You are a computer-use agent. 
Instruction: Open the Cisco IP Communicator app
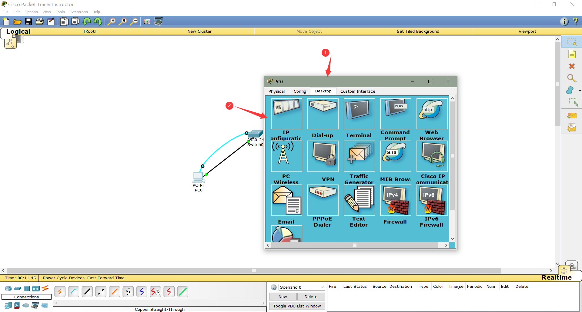point(432,156)
